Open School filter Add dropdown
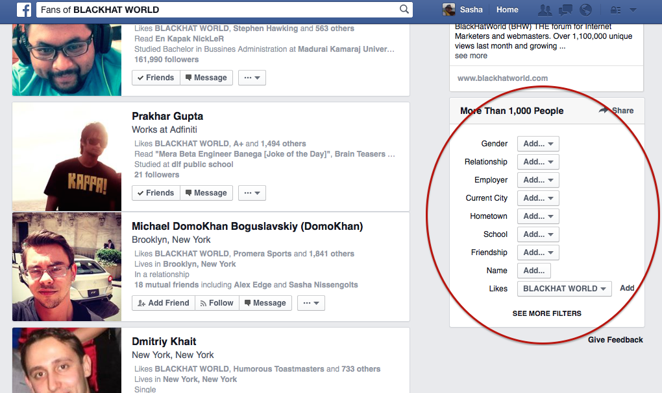 [x=538, y=234]
